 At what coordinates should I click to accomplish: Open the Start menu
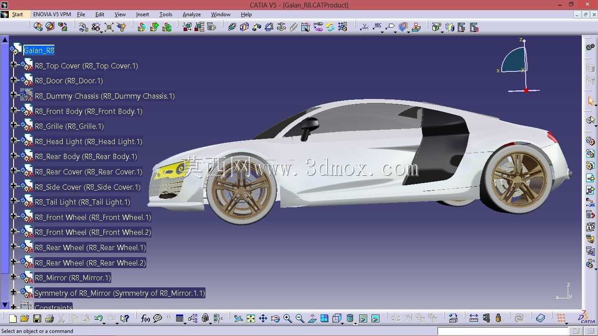coord(18,14)
